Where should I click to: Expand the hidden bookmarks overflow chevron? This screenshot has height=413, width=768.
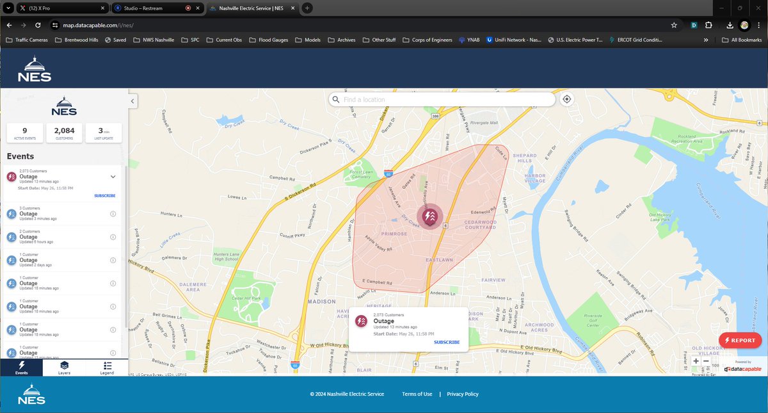pyautogui.click(x=706, y=40)
